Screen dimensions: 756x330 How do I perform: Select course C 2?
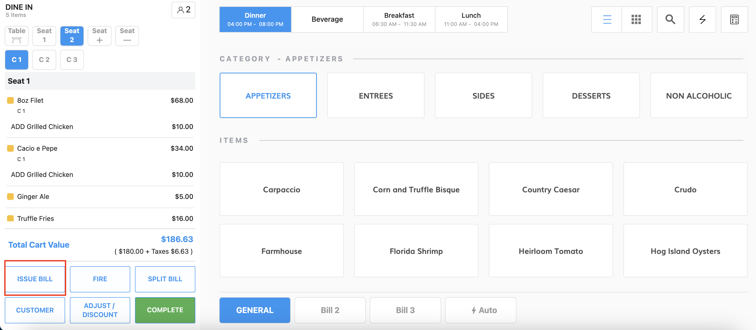click(x=44, y=60)
